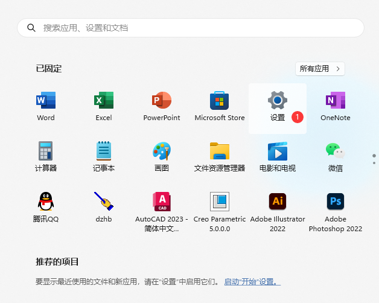Click the 启动"开始"设置 link
The height and width of the screenshot is (303, 379).
252,282
